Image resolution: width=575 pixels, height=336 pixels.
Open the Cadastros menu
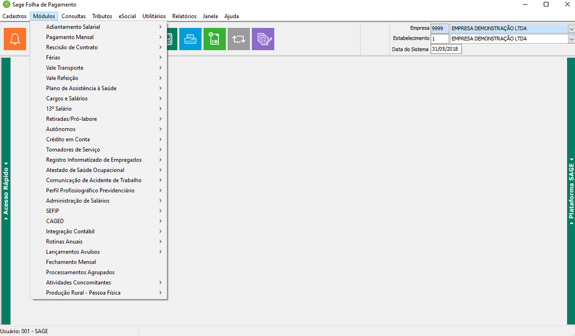14,16
